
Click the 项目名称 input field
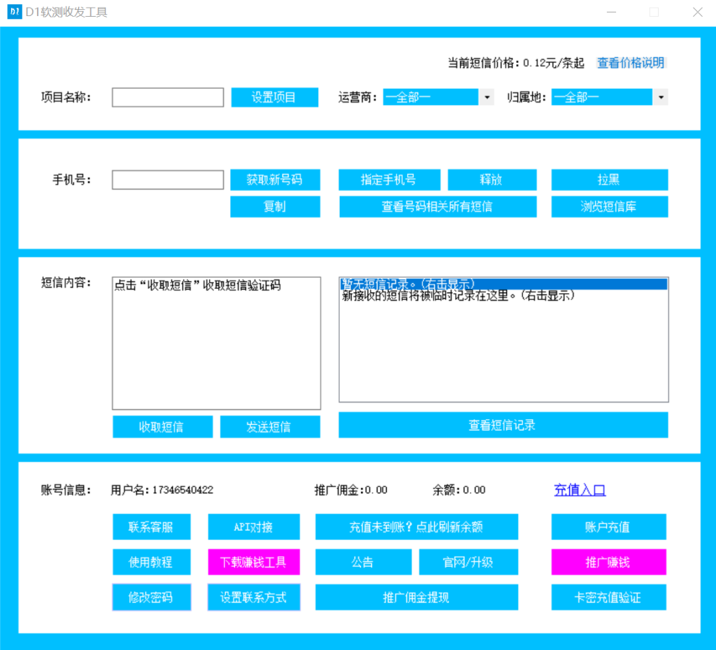click(x=168, y=97)
